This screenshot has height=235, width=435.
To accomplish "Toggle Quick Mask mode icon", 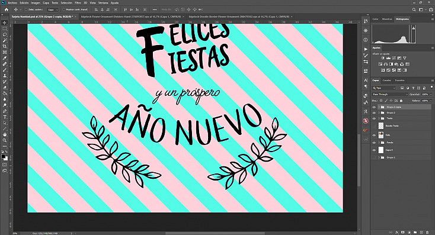I will (x=4, y=165).
